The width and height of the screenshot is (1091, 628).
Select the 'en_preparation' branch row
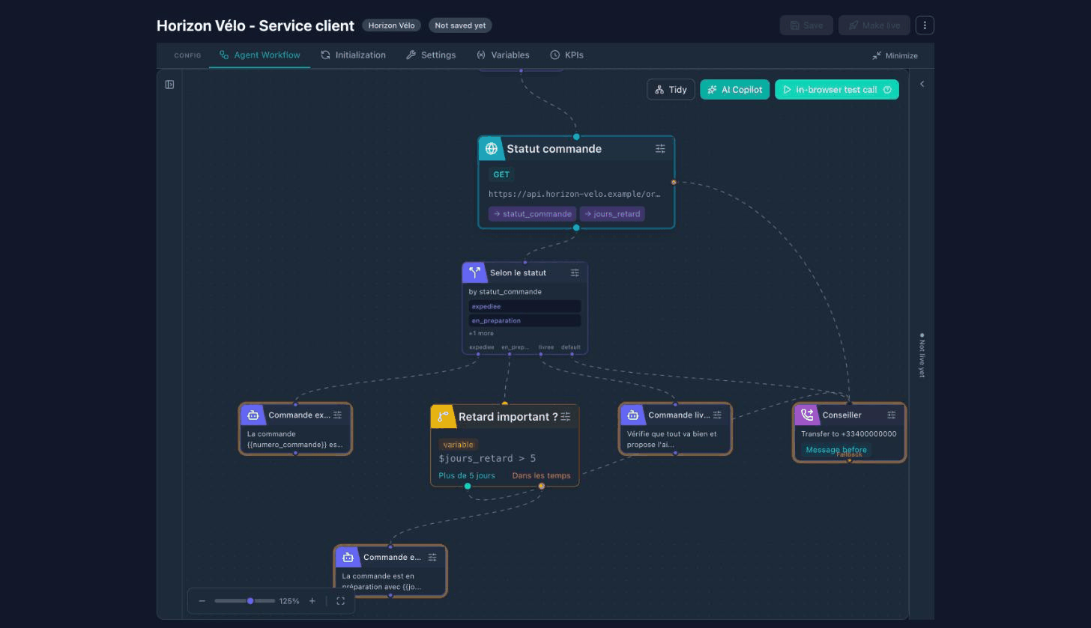[525, 320]
